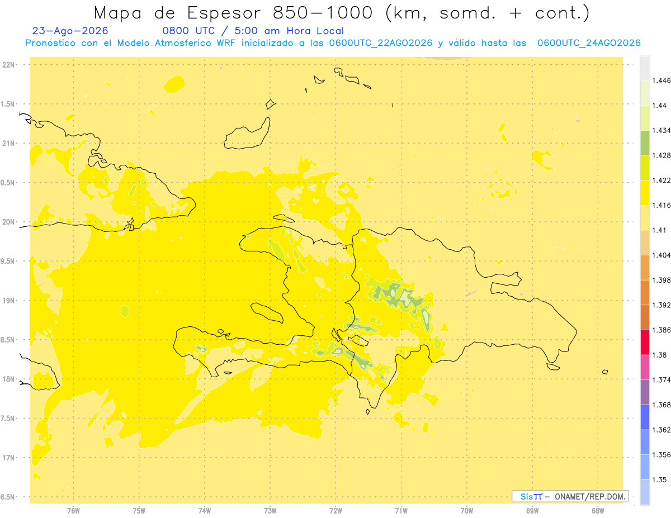Select the 75W longitude label

(139, 511)
